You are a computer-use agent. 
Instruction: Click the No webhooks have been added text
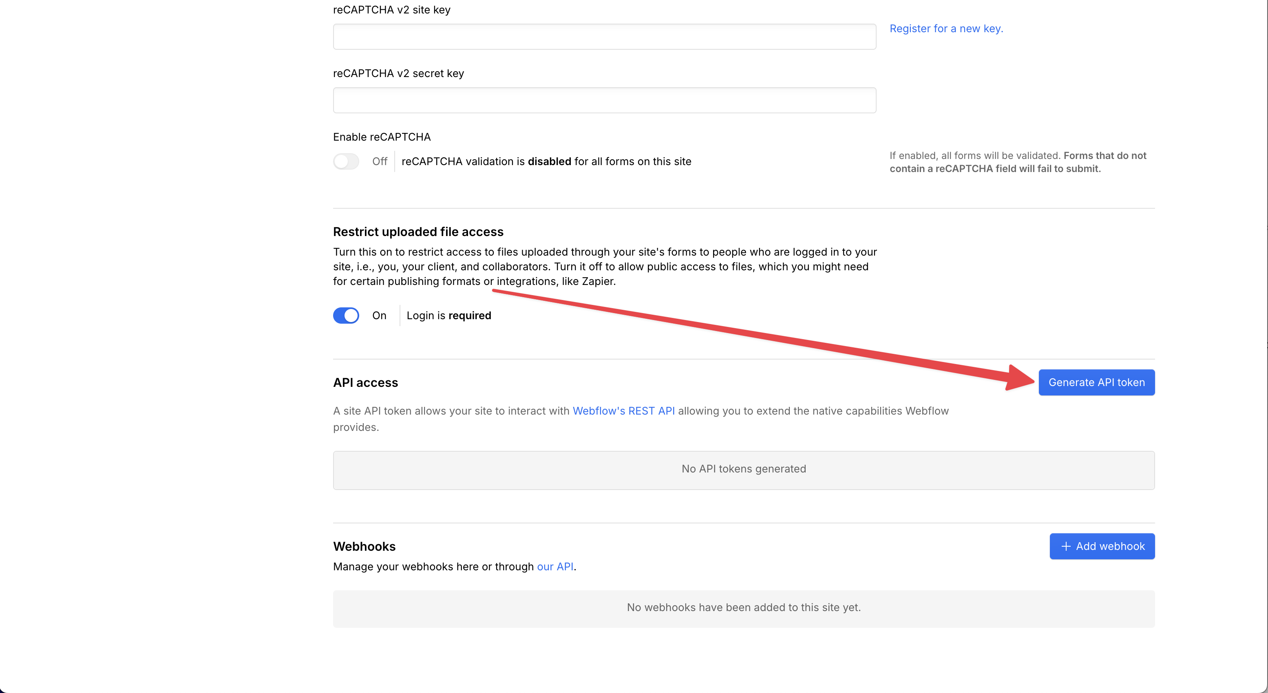click(x=744, y=607)
